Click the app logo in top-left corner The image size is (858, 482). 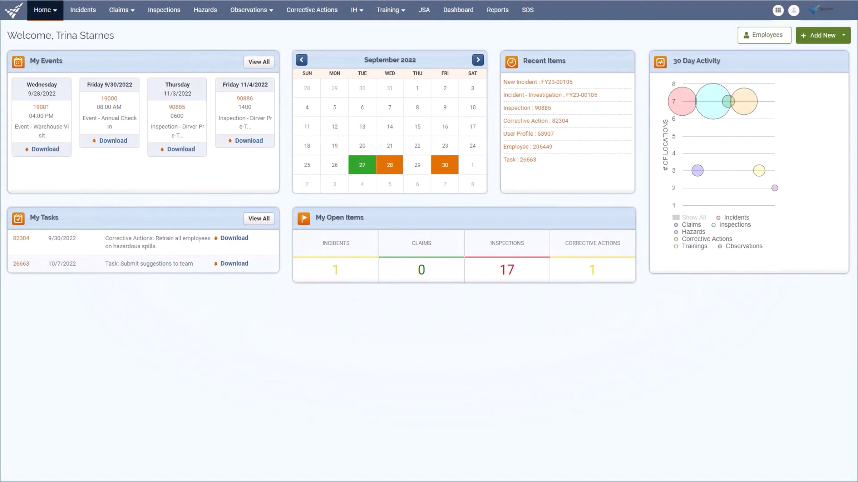14,10
